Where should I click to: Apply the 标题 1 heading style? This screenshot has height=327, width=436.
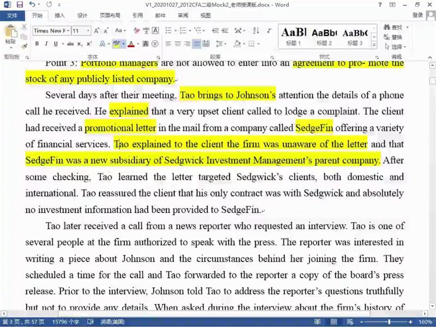pyautogui.click(x=294, y=36)
